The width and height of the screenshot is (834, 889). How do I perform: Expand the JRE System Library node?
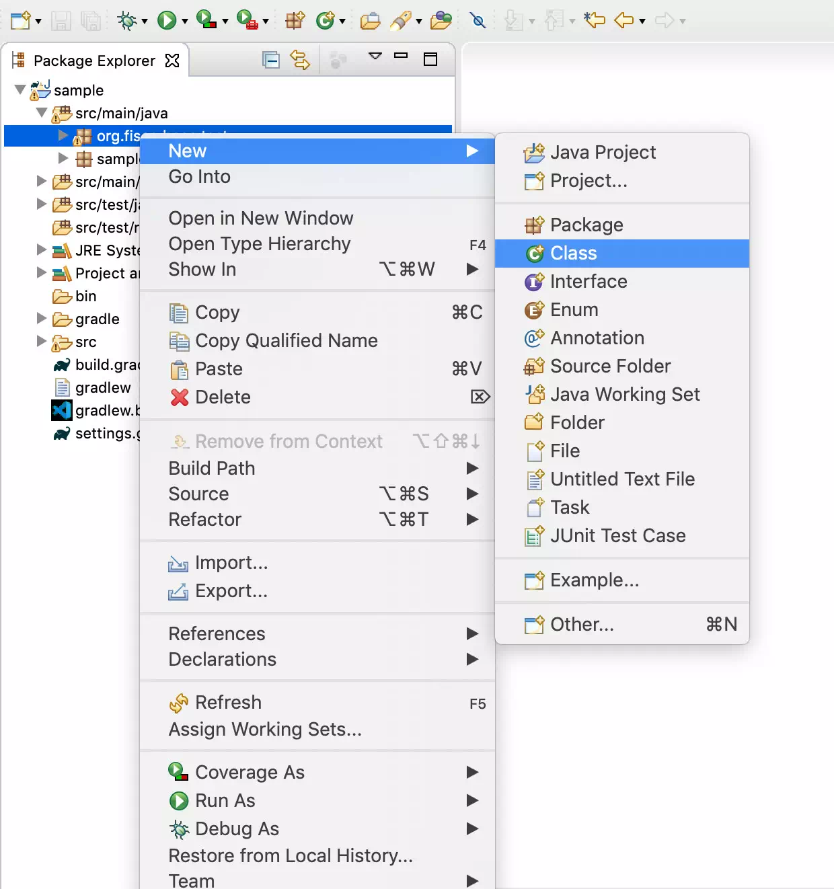[42, 249]
